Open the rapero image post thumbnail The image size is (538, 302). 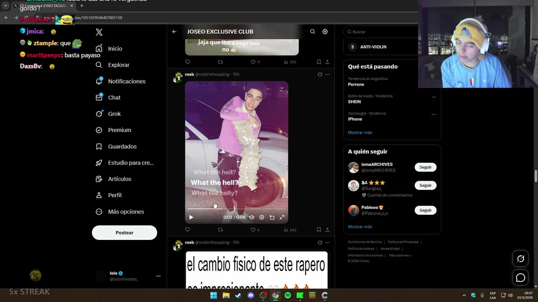point(257,270)
